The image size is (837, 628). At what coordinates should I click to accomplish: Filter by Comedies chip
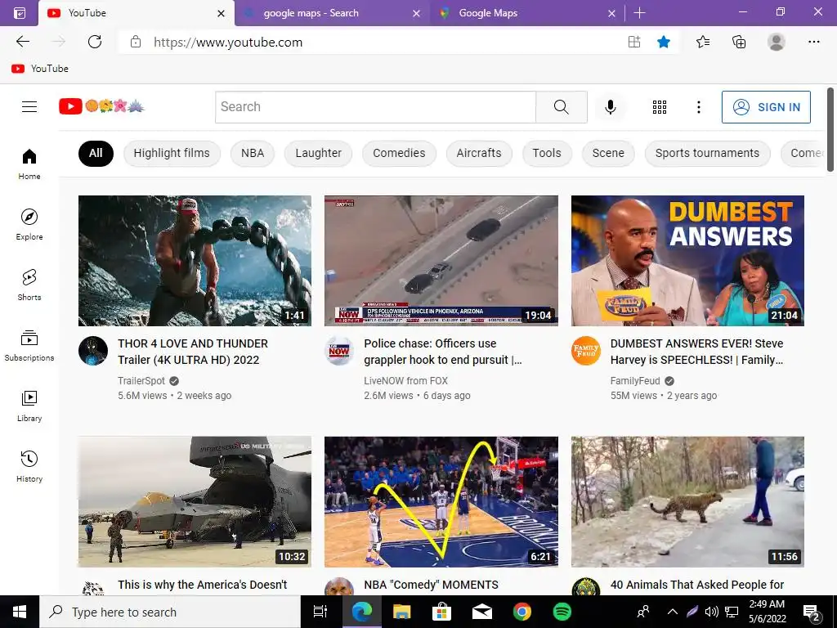399,153
